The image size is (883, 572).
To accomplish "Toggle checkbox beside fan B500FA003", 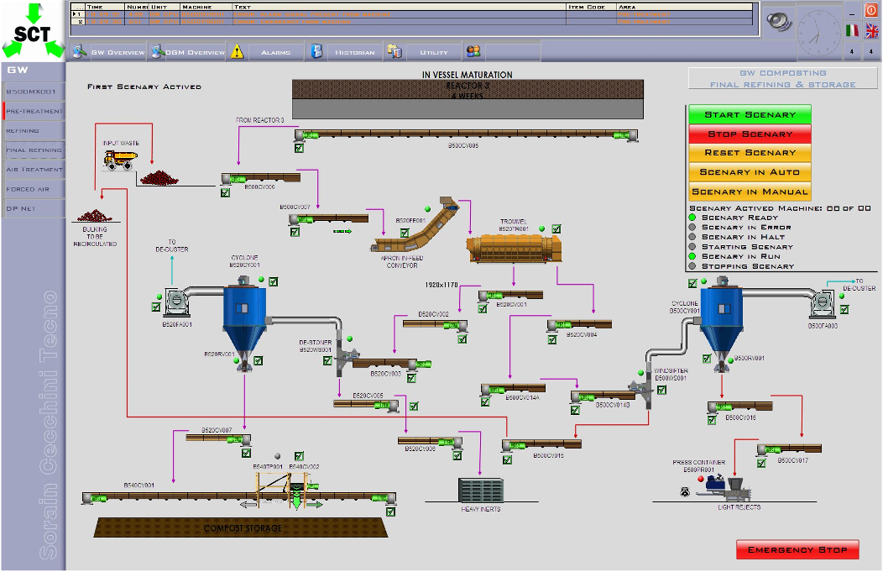I will coord(844,309).
